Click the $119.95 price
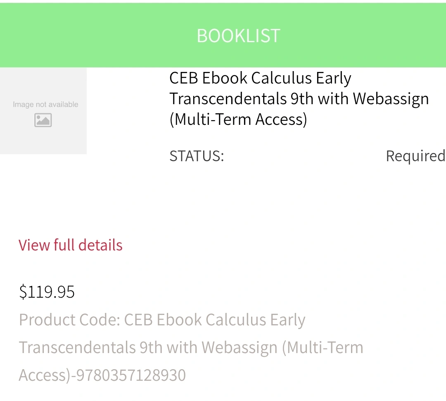This screenshot has height=401, width=446. pos(47,292)
